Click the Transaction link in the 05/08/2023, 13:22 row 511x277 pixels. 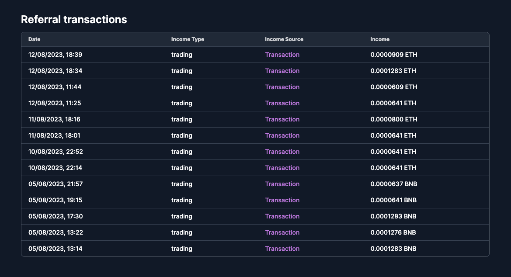click(282, 232)
